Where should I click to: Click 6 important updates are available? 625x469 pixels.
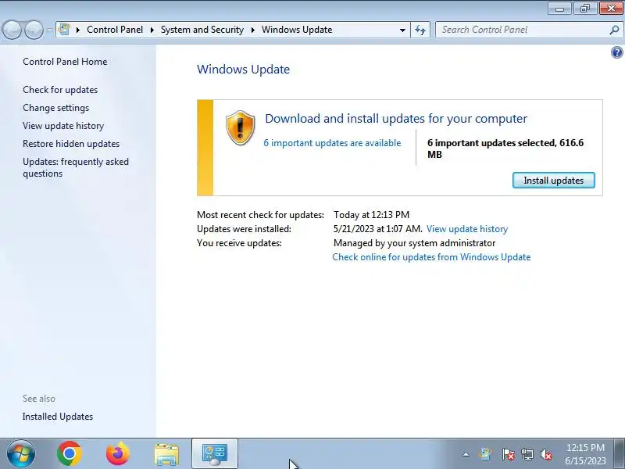332,143
